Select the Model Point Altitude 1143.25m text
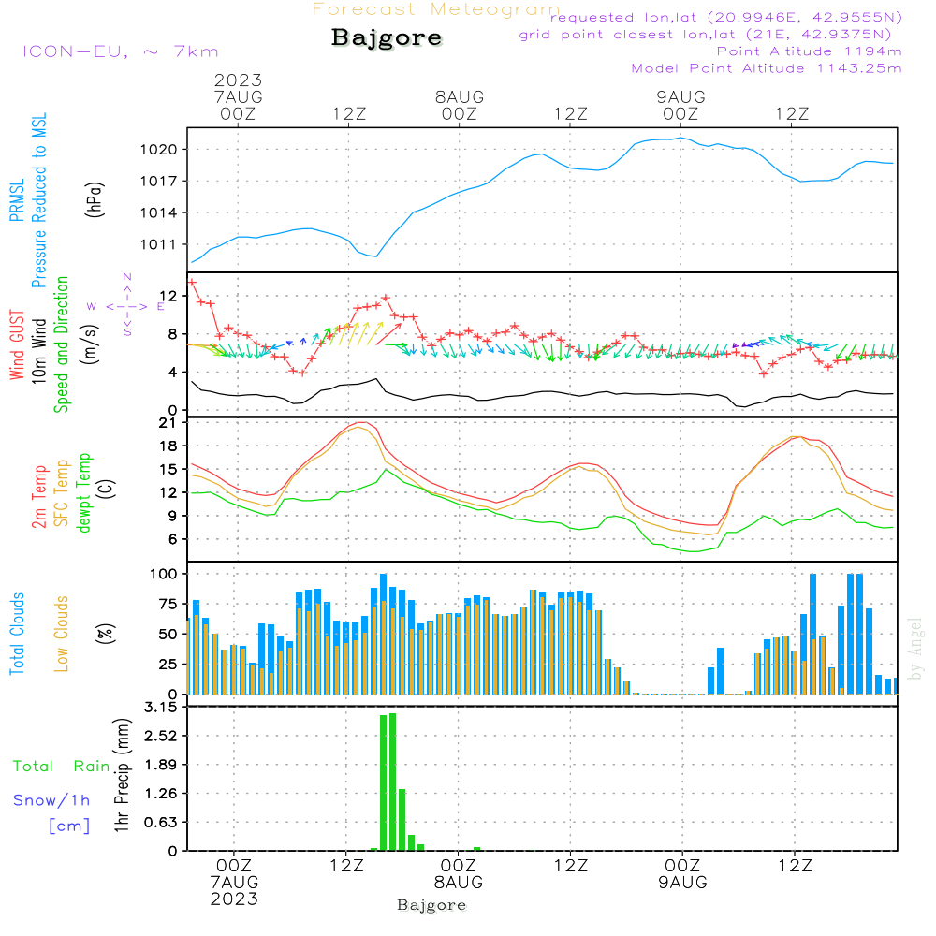Image resolution: width=936 pixels, height=936 pixels. [x=767, y=68]
